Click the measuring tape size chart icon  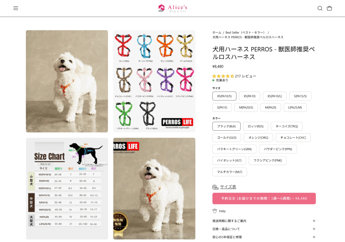pos(215,187)
